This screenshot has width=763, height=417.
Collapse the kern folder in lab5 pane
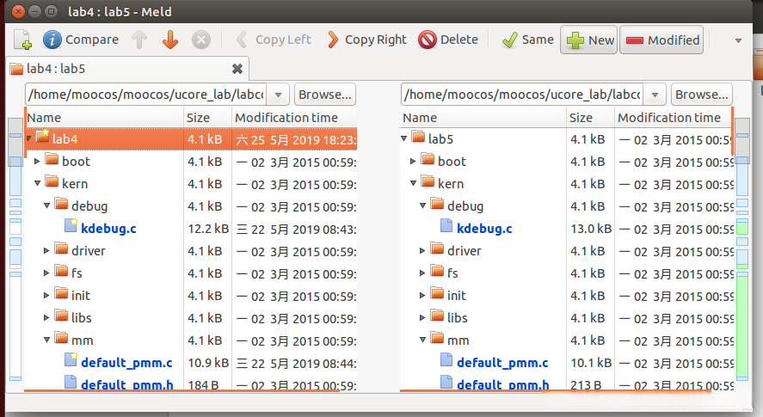[413, 183]
